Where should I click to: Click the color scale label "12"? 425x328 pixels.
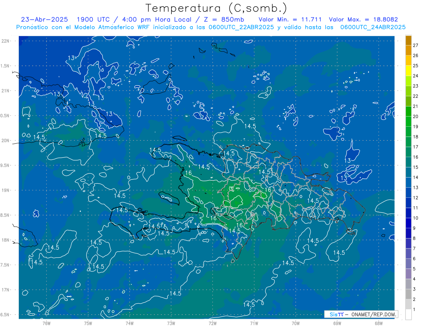[x=416, y=197]
